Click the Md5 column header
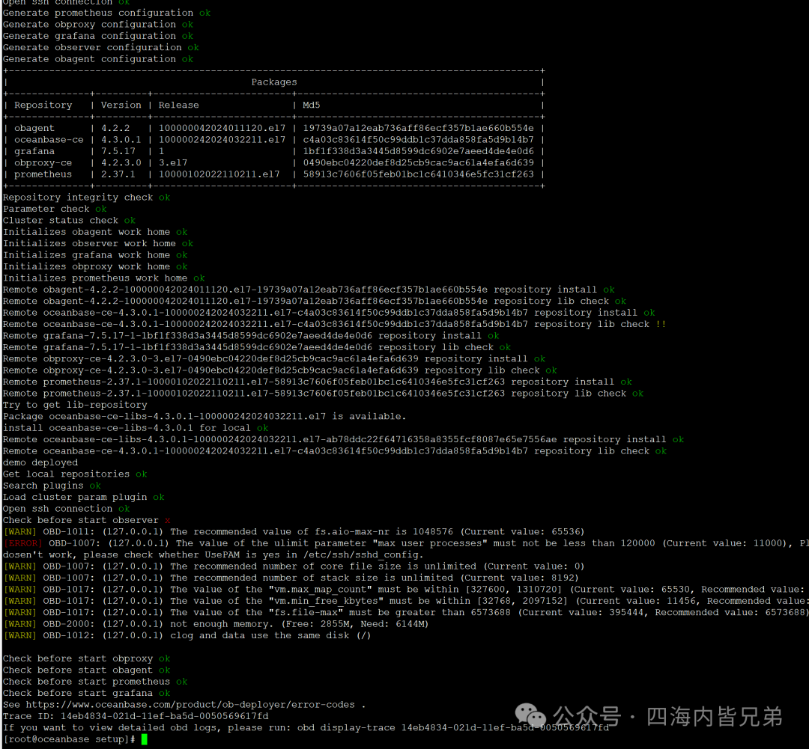This screenshot has height=749, width=809. (311, 106)
